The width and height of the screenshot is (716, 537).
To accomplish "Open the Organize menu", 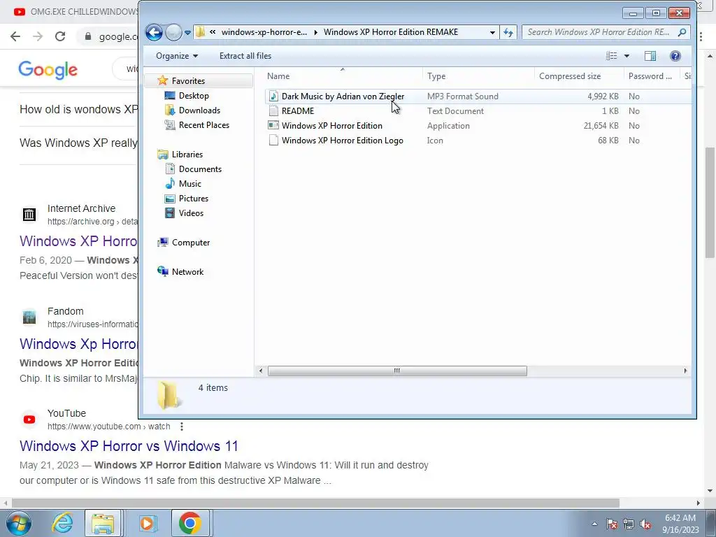I will pos(177,56).
